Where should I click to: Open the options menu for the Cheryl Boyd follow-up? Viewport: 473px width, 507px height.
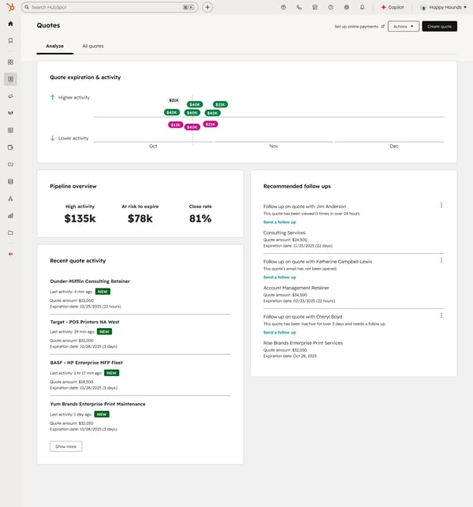[x=441, y=315]
